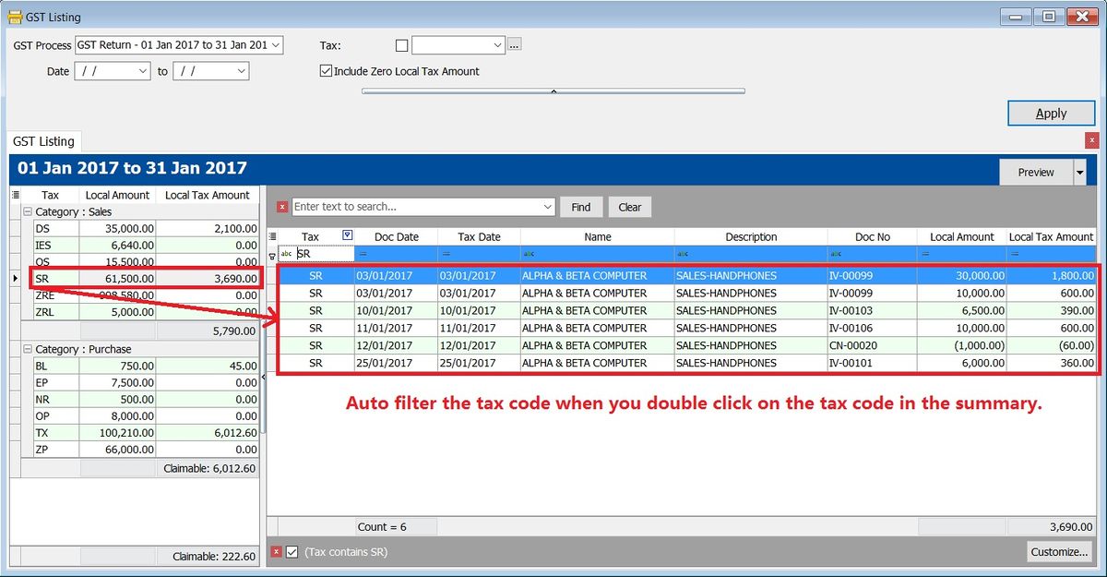Remove the 'Tax contains SR' filter with red X

276,552
